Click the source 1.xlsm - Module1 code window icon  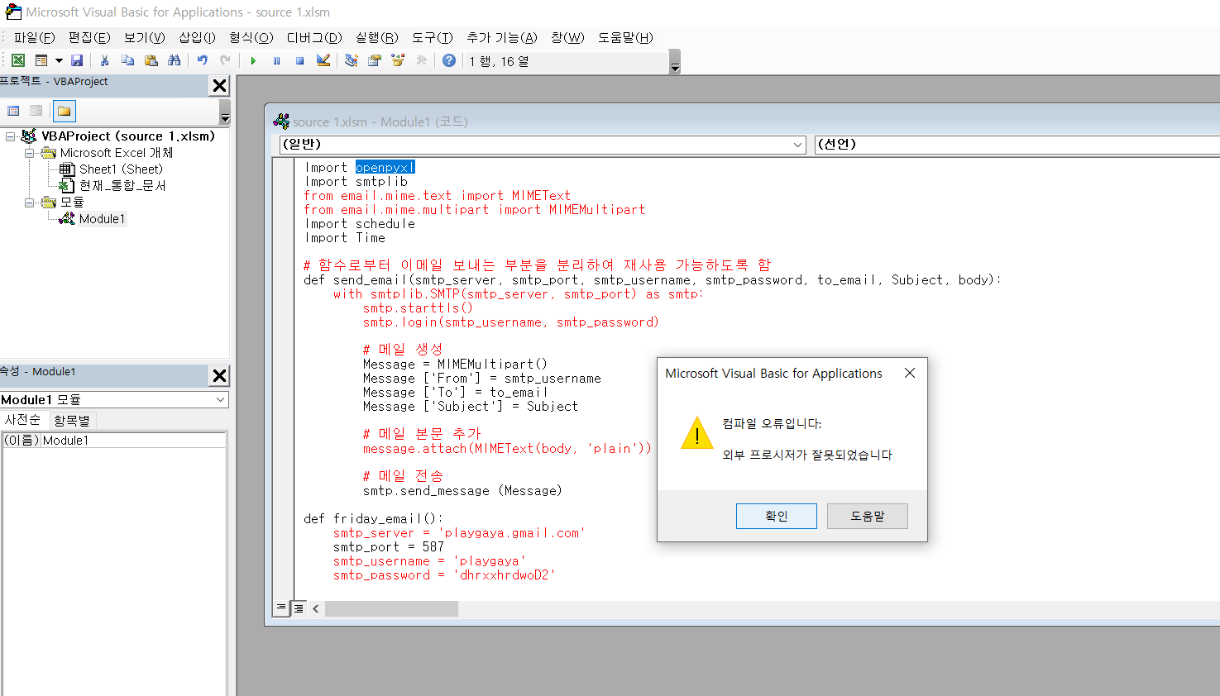[281, 122]
